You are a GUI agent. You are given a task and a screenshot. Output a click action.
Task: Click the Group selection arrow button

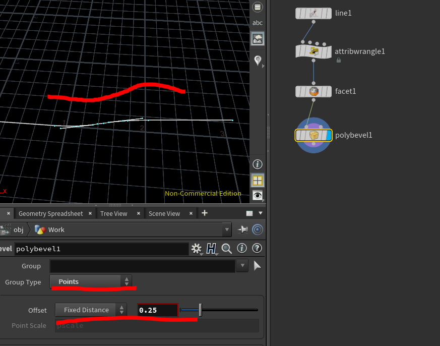pyautogui.click(x=257, y=266)
